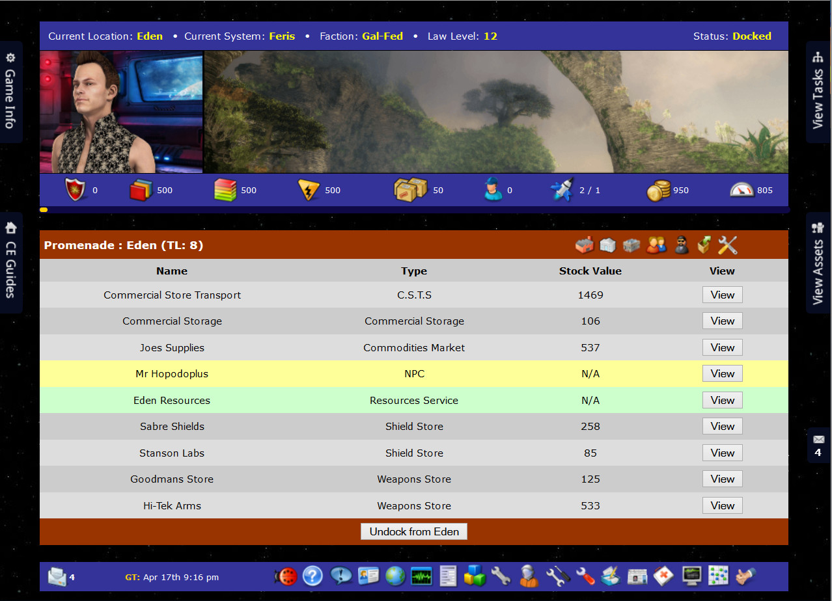Click the Eden landscape banner image
This screenshot has height=601, width=832.
[x=496, y=112]
